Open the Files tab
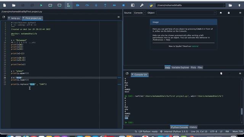 [x=200, y=67]
